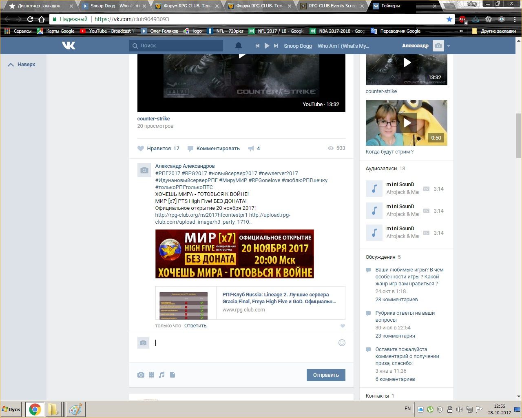This screenshot has height=418, width=522.
Task: Expand the hidden bookmarks chevron
Action: coord(461,31)
